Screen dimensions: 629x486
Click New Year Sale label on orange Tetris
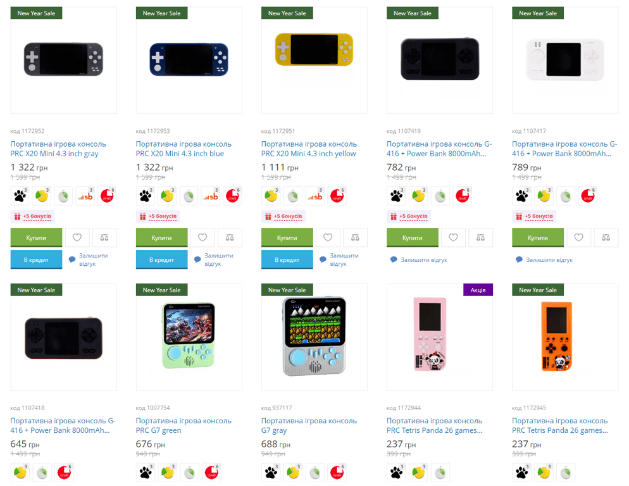[x=537, y=290]
